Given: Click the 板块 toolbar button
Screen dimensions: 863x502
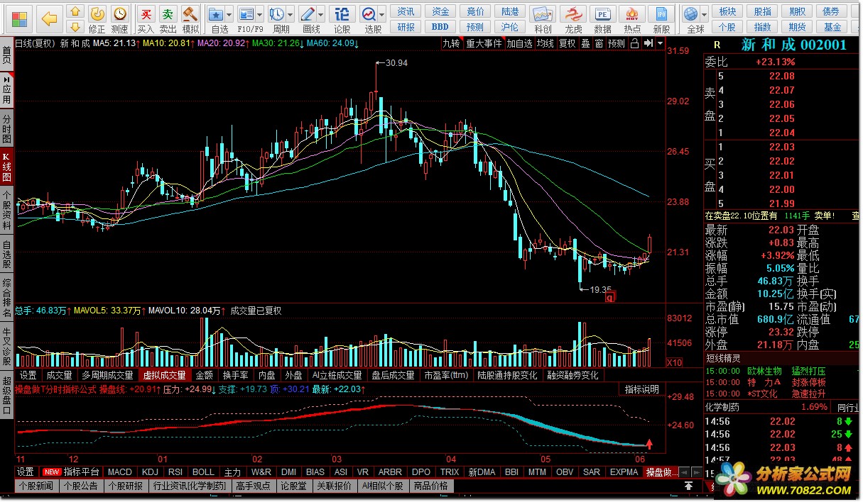Looking at the screenshot, I should tap(727, 11).
